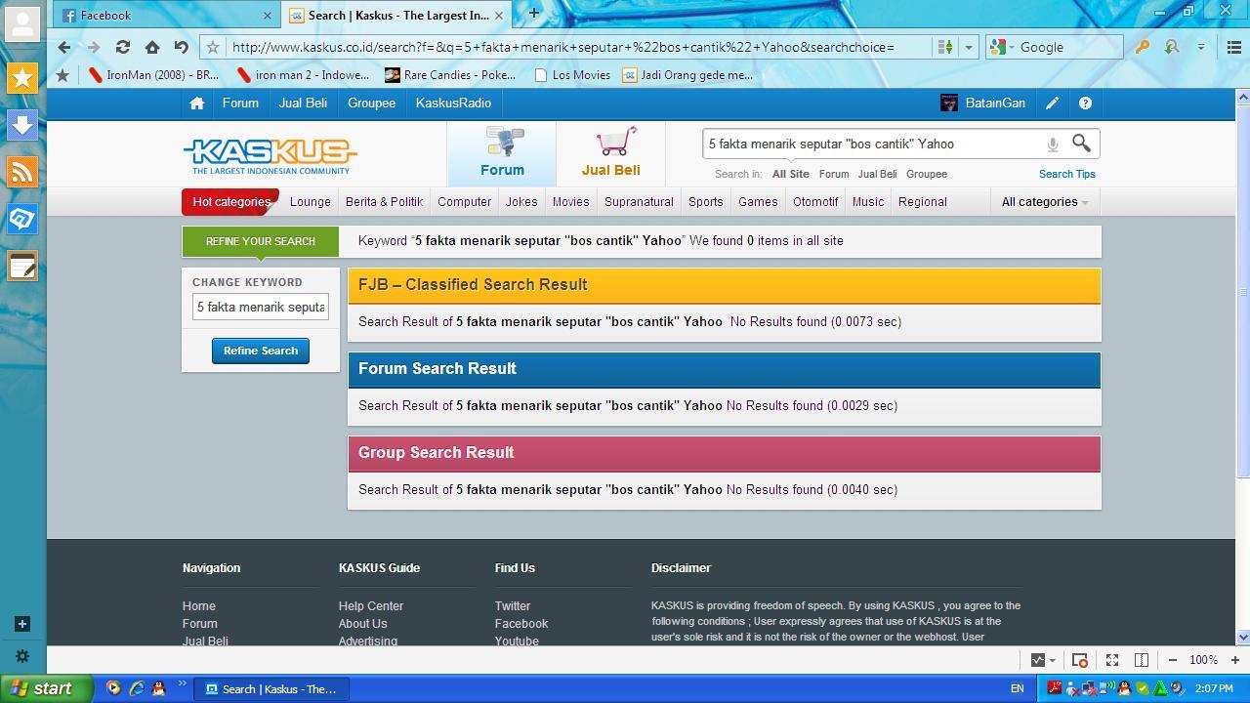Open bookmarks bar star icon
This screenshot has width=1250, height=703.
coord(62,75)
